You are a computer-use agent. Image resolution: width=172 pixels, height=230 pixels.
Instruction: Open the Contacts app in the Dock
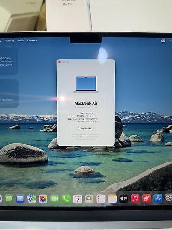(89, 199)
